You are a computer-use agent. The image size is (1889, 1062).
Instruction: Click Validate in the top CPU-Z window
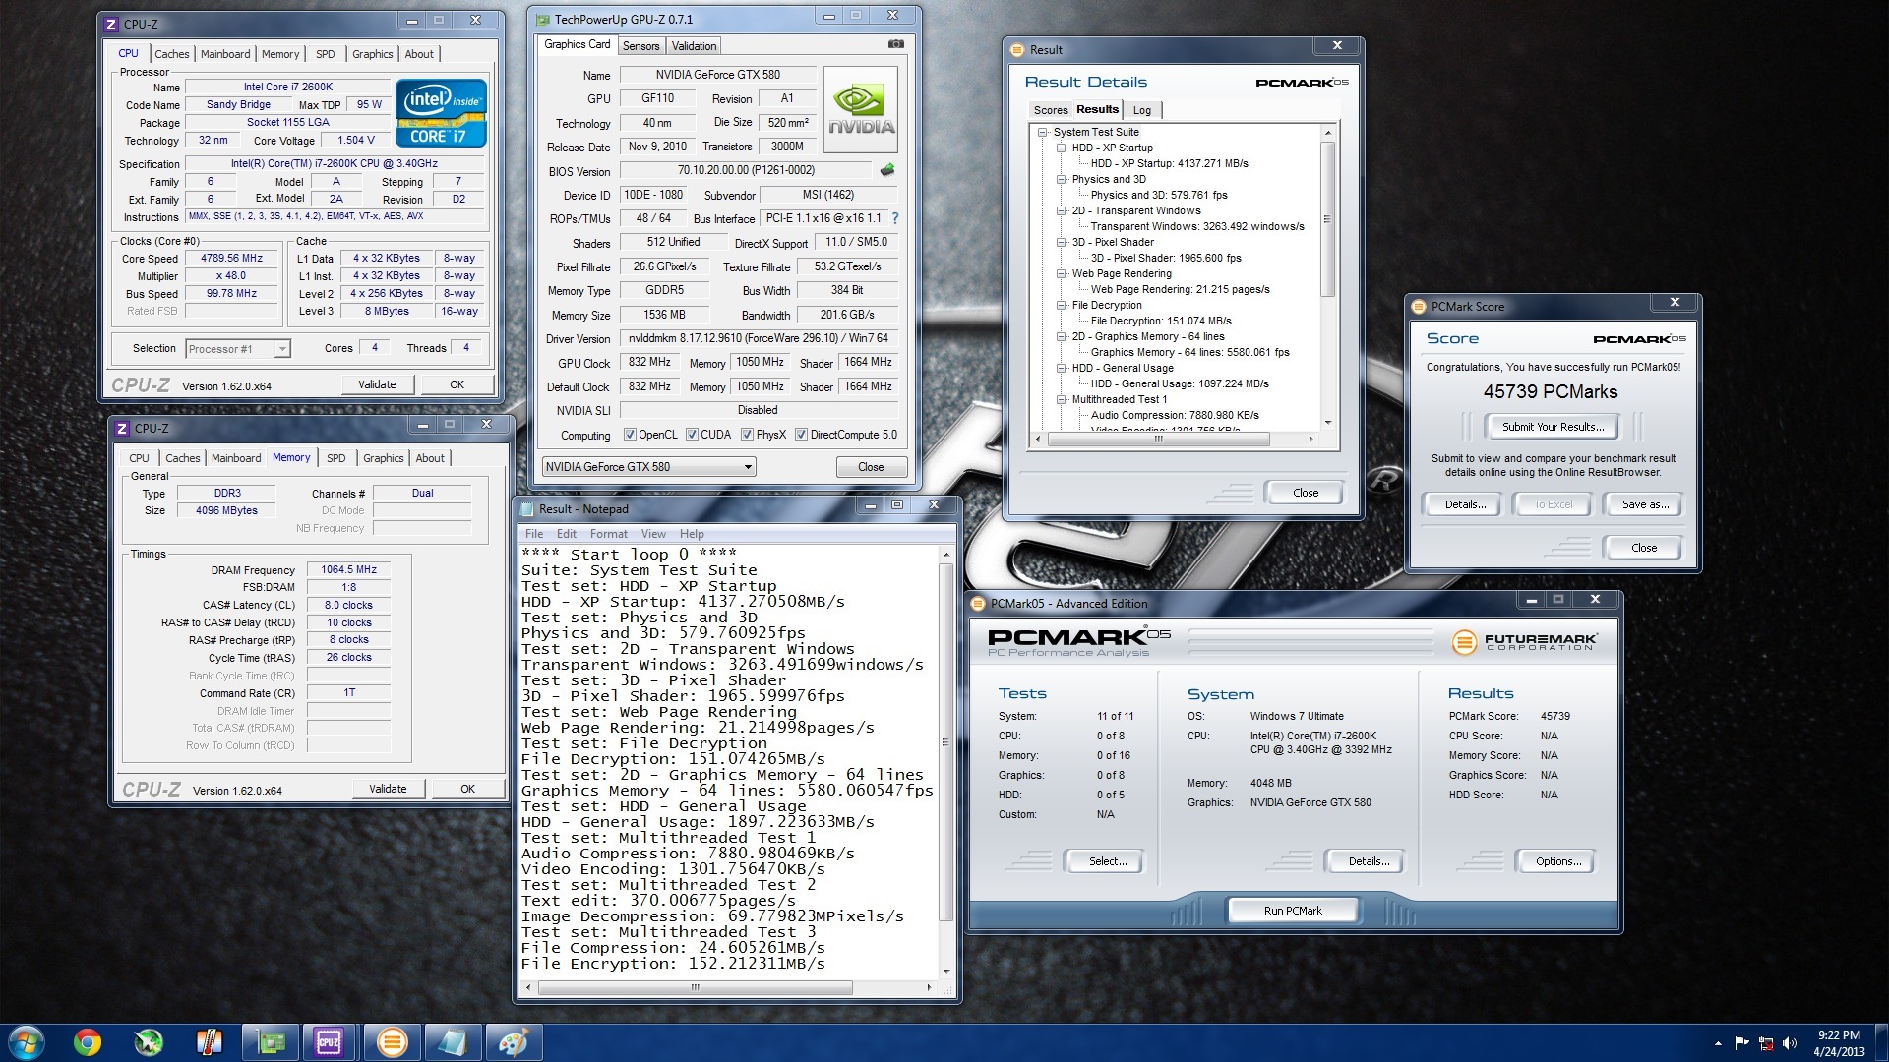(377, 384)
